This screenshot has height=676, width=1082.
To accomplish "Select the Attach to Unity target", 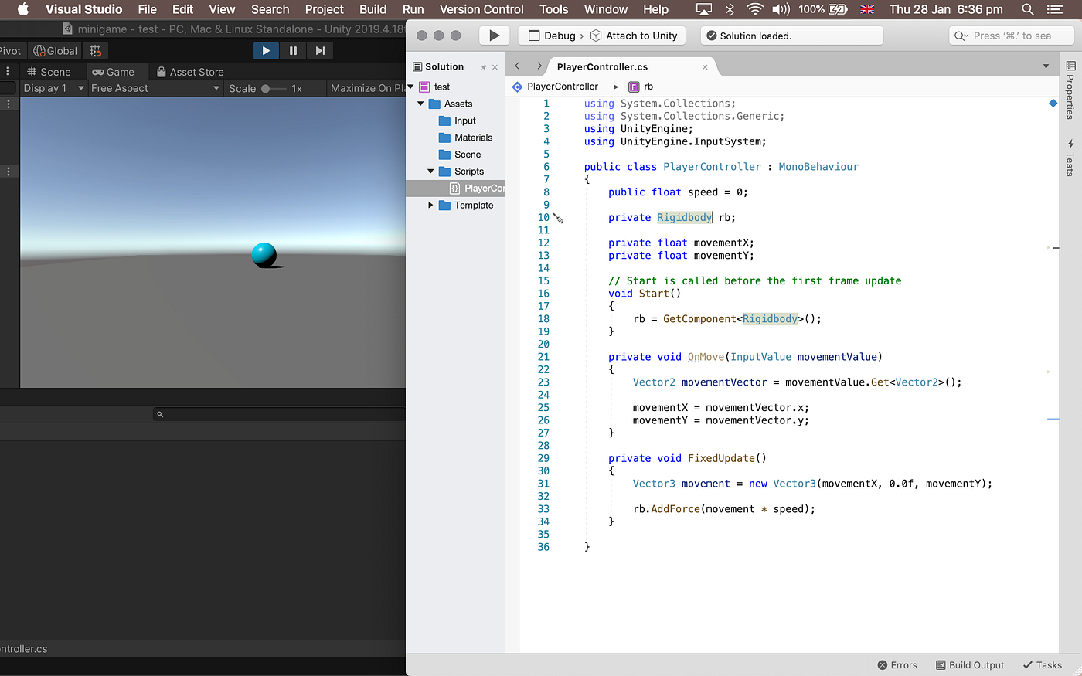I will pos(634,36).
